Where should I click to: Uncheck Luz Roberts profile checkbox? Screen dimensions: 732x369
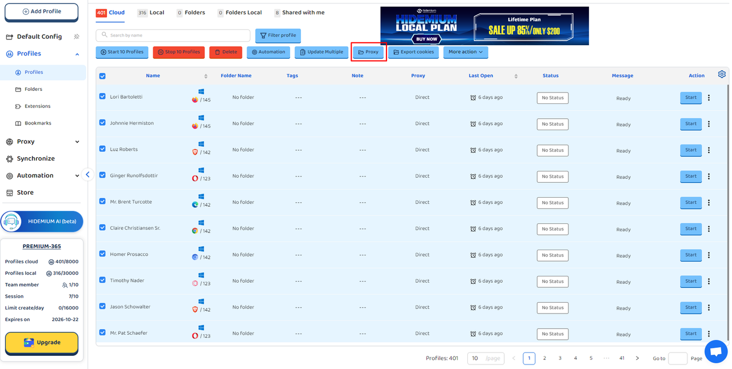[102, 149]
